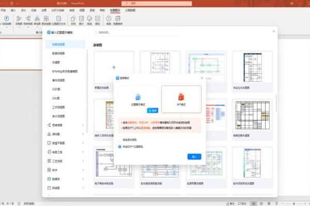310x206 pixels.
Task: Open 更多绘图 more diagrams icon
Action: (x=47, y=19)
